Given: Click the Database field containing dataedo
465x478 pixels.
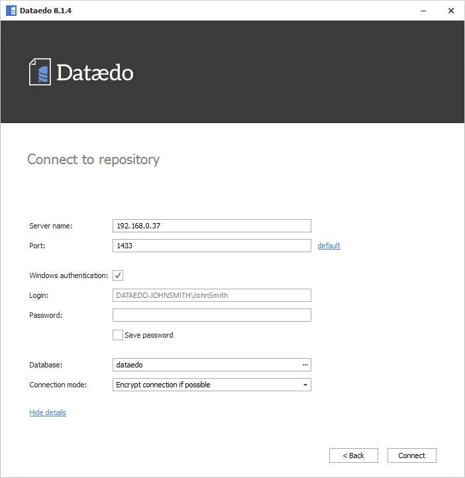Looking at the screenshot, I should (205, 365).
